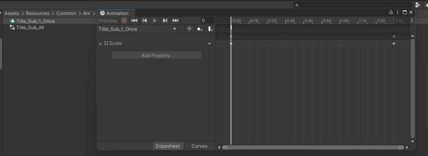The height and width of the screenshot is (156, 428).
Task: Step to next keyframe
Action: (x=165, y=20)
